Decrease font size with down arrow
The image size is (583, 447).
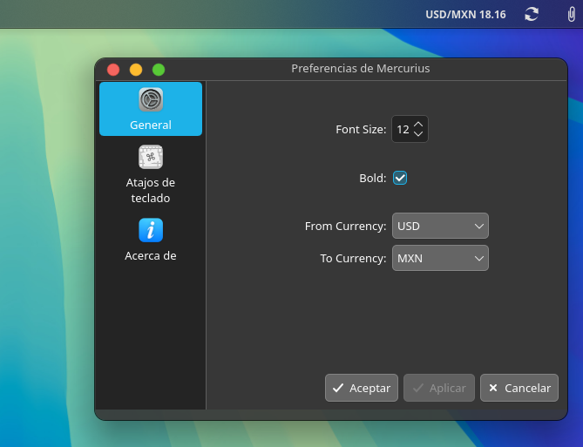(418, 133)
